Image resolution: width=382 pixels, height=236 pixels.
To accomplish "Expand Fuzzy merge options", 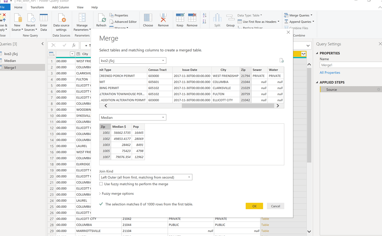I will tap(117, 194).
